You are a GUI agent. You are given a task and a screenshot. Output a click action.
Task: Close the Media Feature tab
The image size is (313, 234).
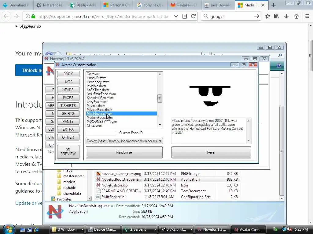263,5
